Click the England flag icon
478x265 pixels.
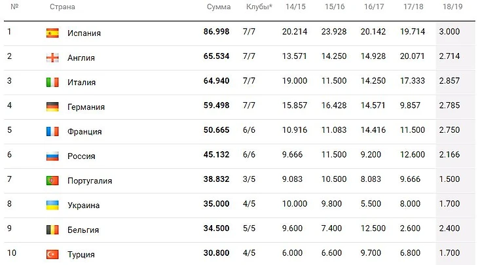52,58
